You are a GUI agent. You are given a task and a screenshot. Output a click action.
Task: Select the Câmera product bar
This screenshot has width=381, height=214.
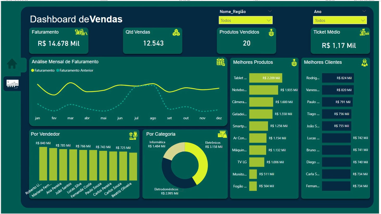coord(261,102)
